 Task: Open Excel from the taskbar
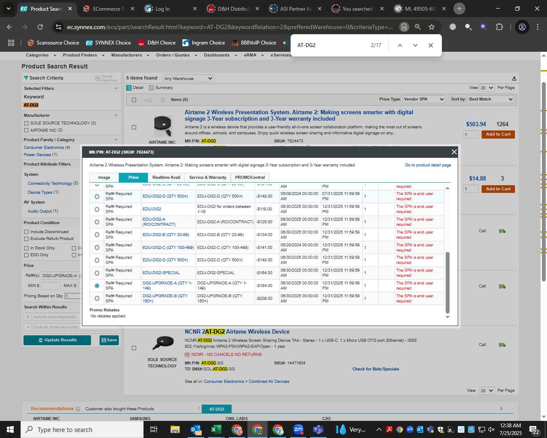pos(216,429)
